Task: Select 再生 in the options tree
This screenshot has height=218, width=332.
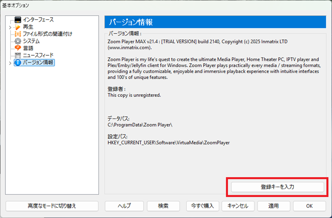Action: (28, 27)
